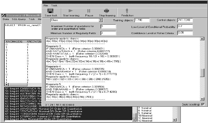Click the AND NNNTATAA condition line
The width and height of the screenshot is (208, 123).
pyautogui.click(x=77, y=54)
